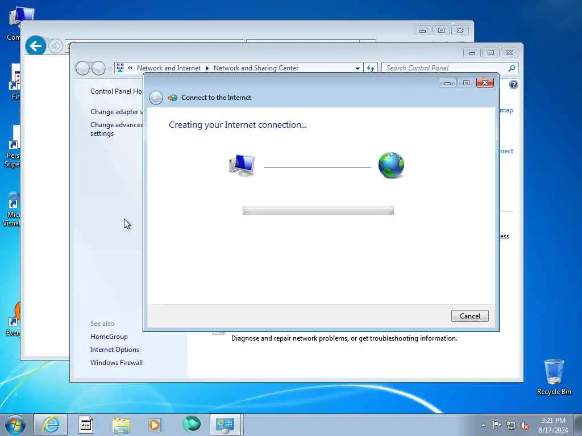Open Internet Options link
The height and width of the screenshot is (436, 582).
point(115,350)
